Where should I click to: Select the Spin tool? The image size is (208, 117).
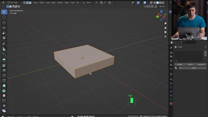[4, 91]
